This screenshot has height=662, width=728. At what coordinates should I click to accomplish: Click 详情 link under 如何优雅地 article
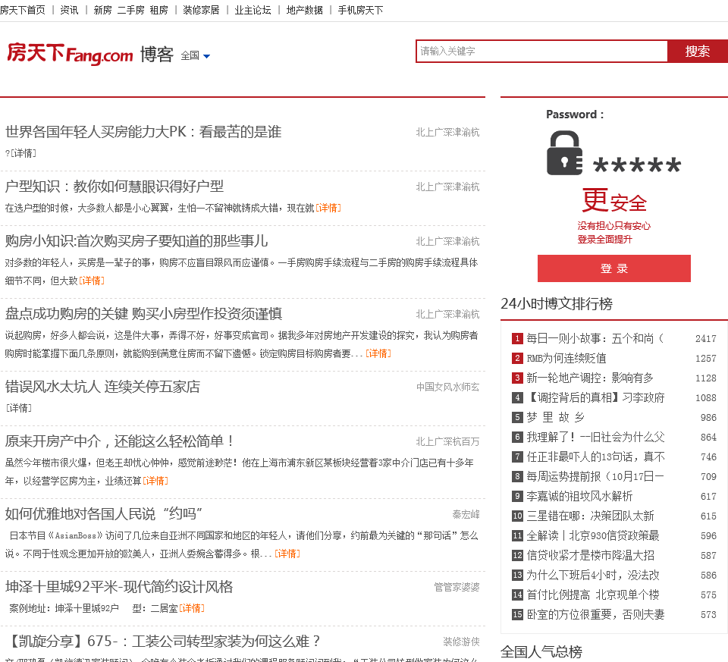288,554
